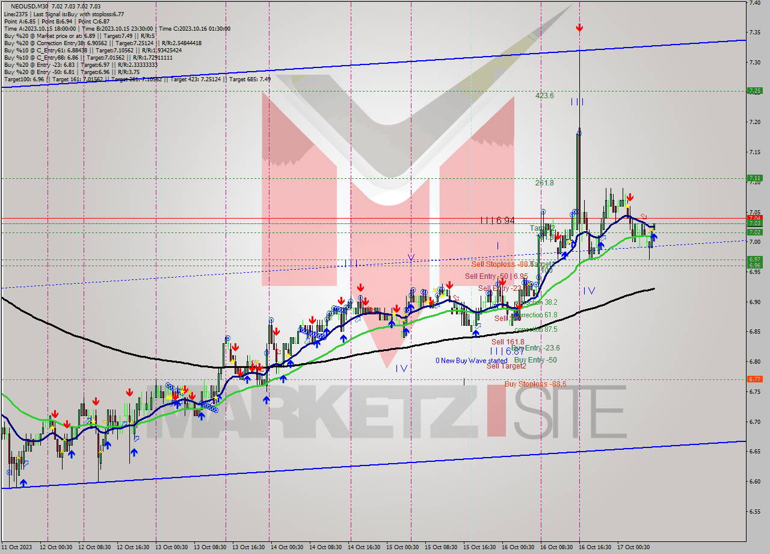Click the blue up arrow near the 6.60 low
The image size is (770, 554).
(x=23, y=483)
